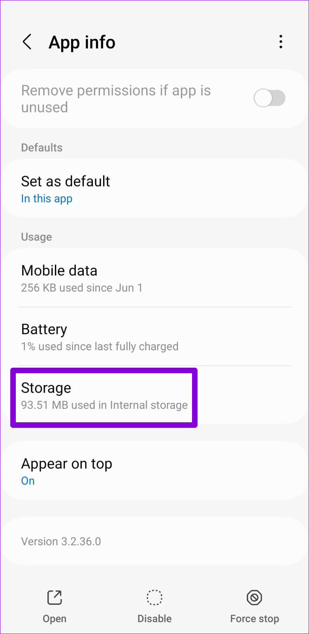Tap the dashed-circle Disable icon
This screenshot has width=309, height=634.
(154, 598)
